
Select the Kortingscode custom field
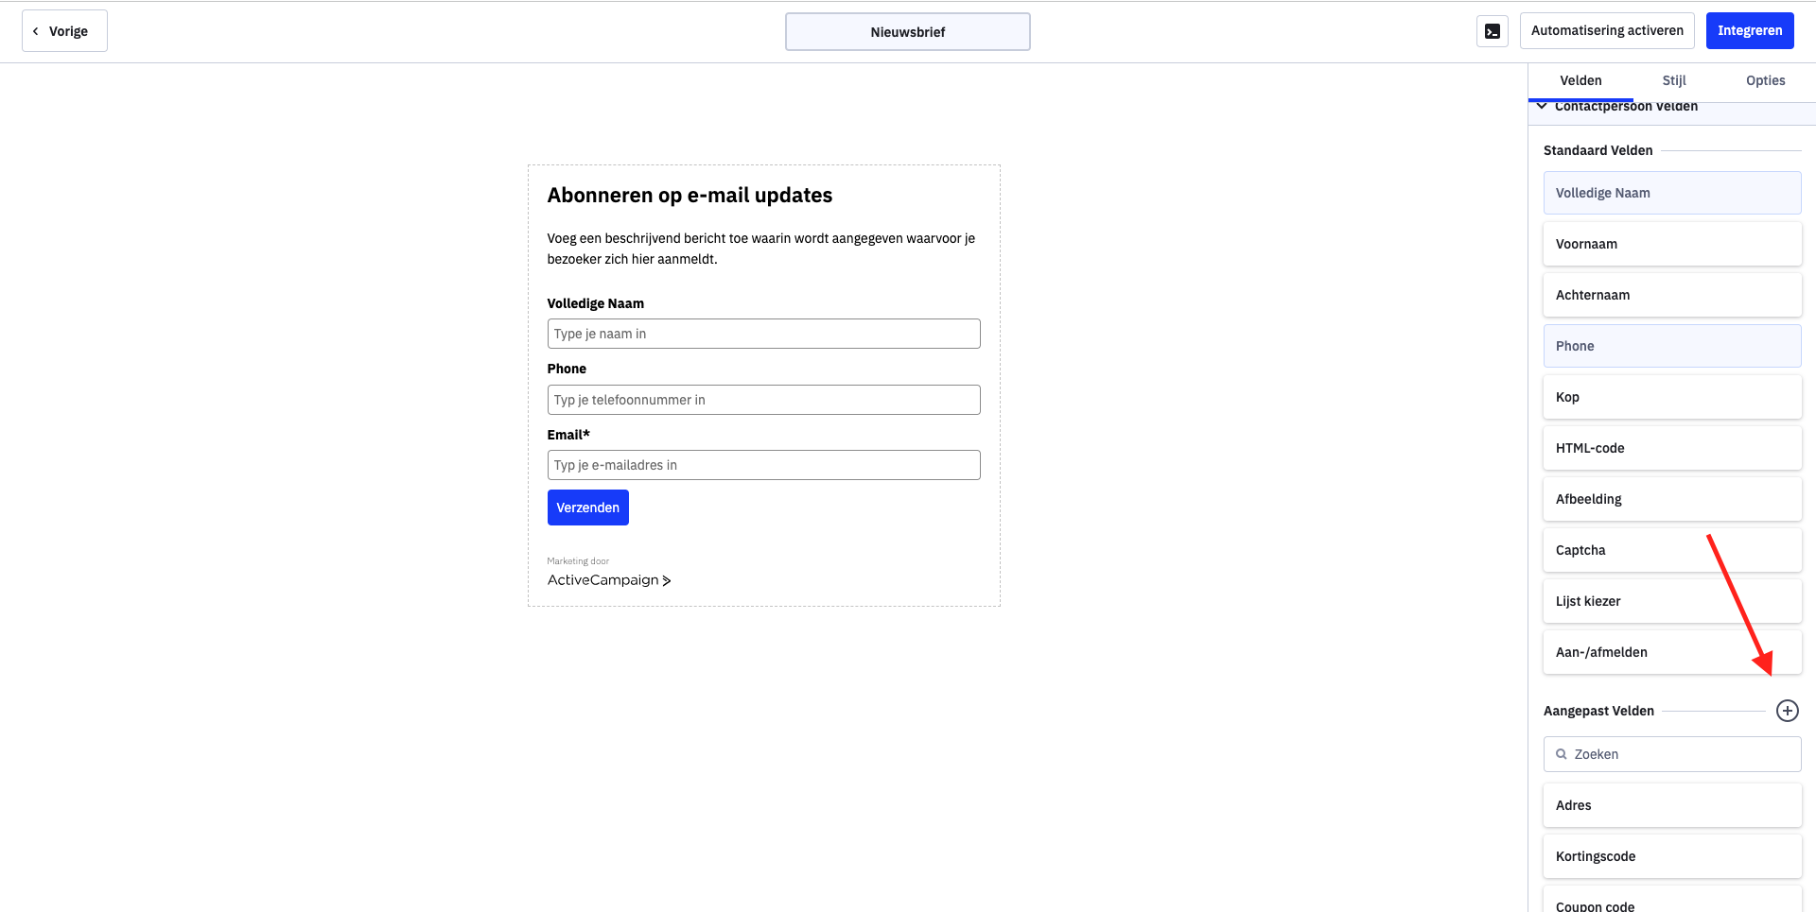click(x=1672, y=856)
